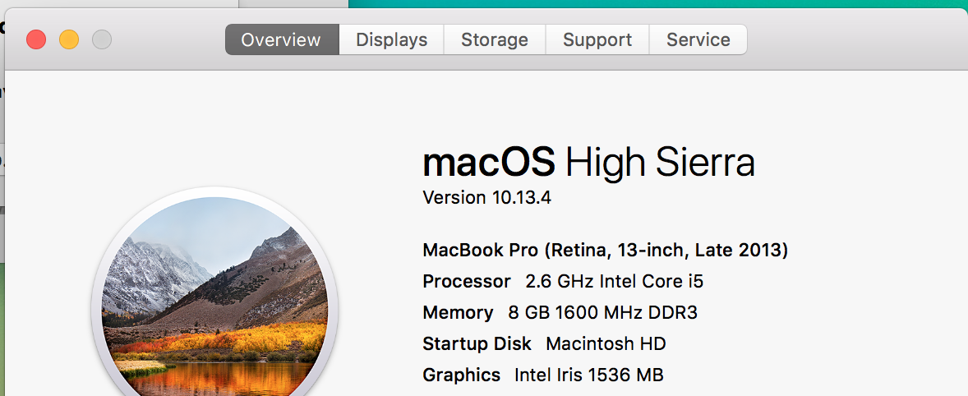Click the Macintosh HD disk name
Screen dimensions: 968x396
pyautogui.click(x=606, y=343)
